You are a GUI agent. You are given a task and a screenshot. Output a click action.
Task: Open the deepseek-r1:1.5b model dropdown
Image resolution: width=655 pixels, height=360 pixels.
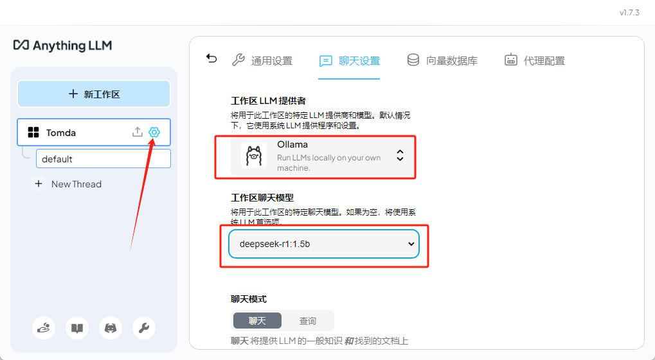(x=323, y=244)
